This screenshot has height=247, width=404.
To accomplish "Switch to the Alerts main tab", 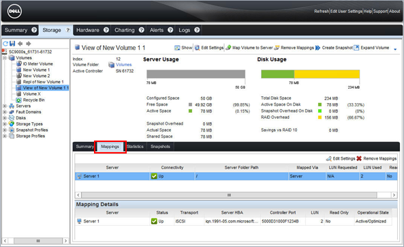I will (157, 30).
